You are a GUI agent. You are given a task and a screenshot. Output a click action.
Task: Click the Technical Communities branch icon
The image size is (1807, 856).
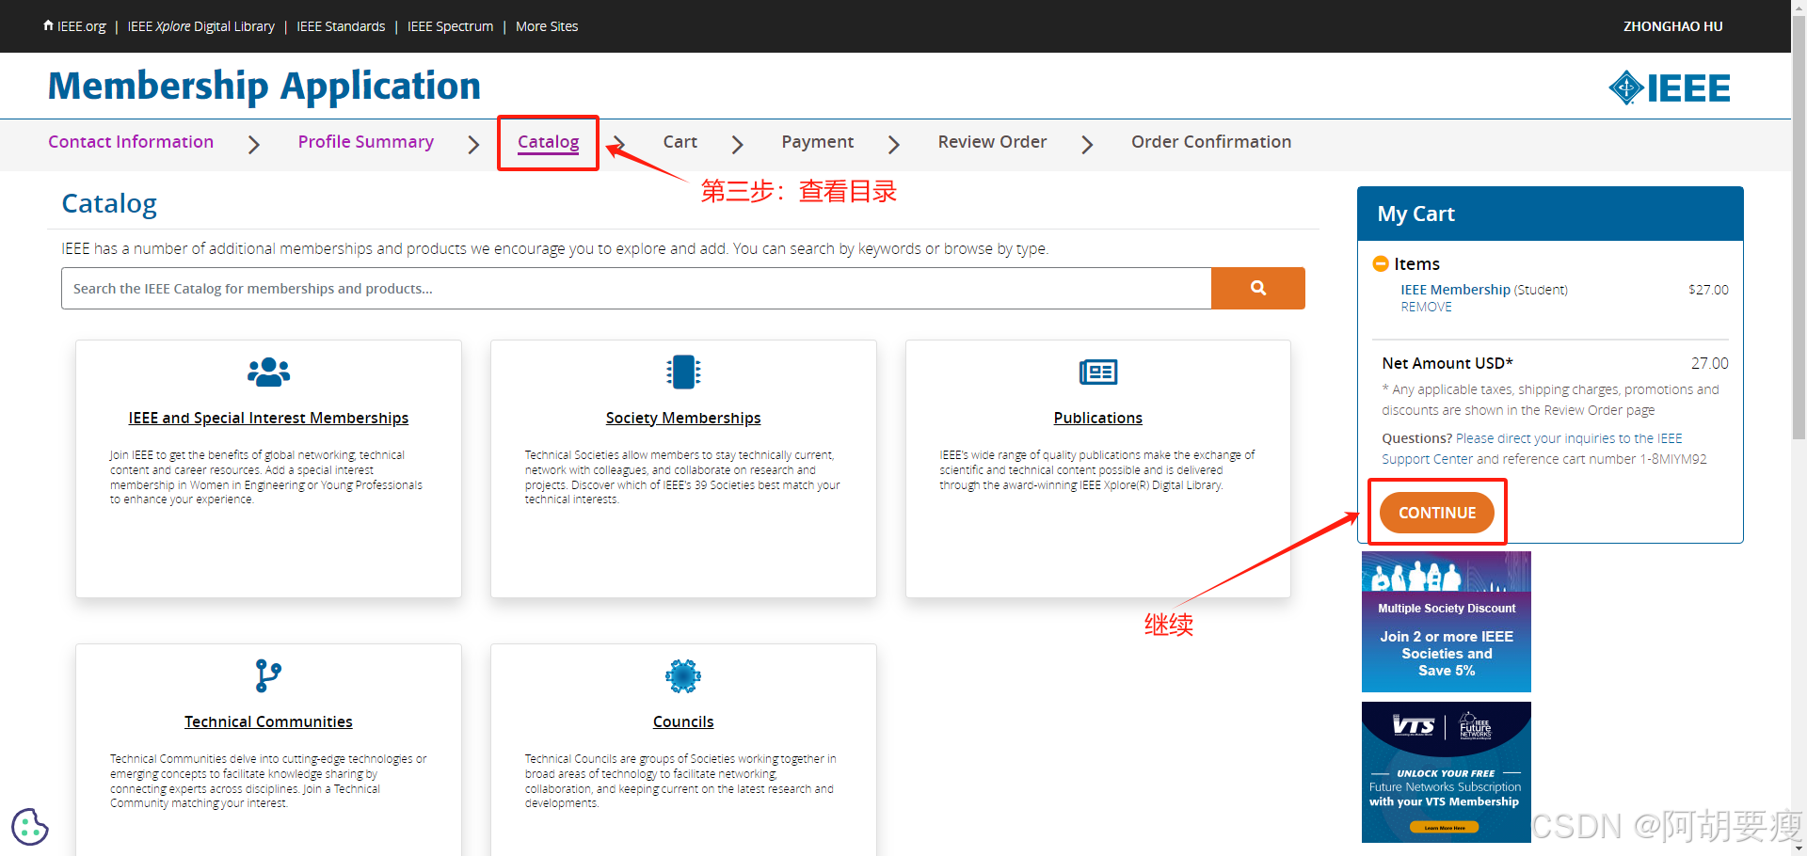click(268, 675)
